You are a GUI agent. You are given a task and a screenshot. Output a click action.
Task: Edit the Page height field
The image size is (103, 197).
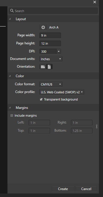(x=50, y=43)
